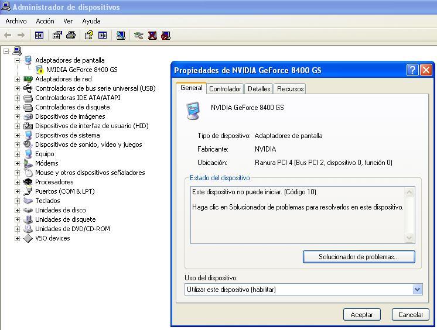Select NVIDIA GeForce 8400 GS tree entry
This screenshot has width=437, height=330.
pyautogui.click(x=81, y=70)
